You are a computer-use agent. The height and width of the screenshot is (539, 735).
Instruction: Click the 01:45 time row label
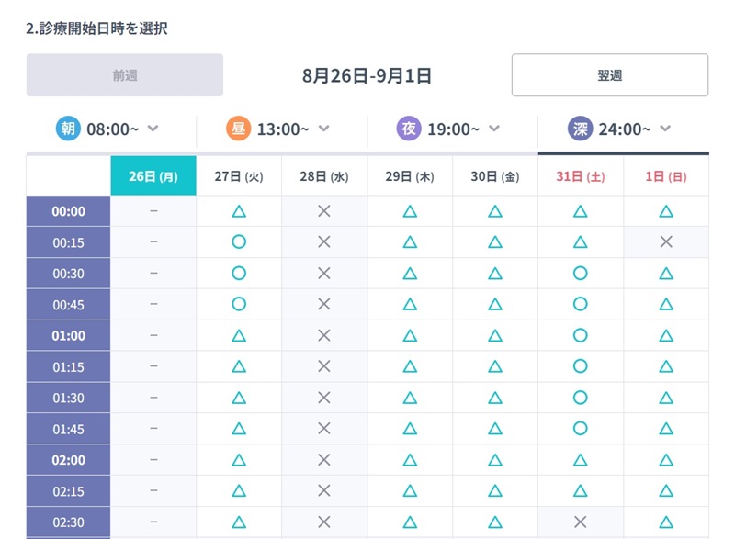(68, 429)
